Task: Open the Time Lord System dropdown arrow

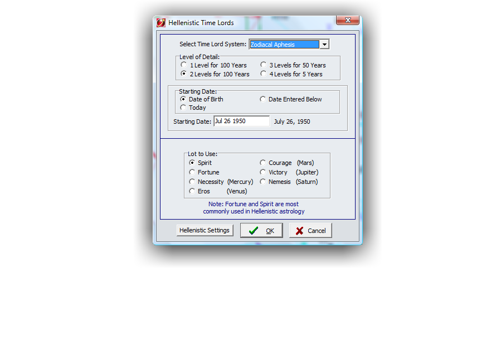Action: (324, 45)
